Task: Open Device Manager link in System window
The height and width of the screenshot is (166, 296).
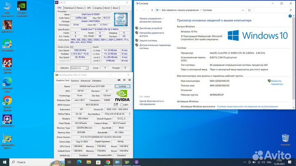Action: pyautogui.click(x=150, y=28)
